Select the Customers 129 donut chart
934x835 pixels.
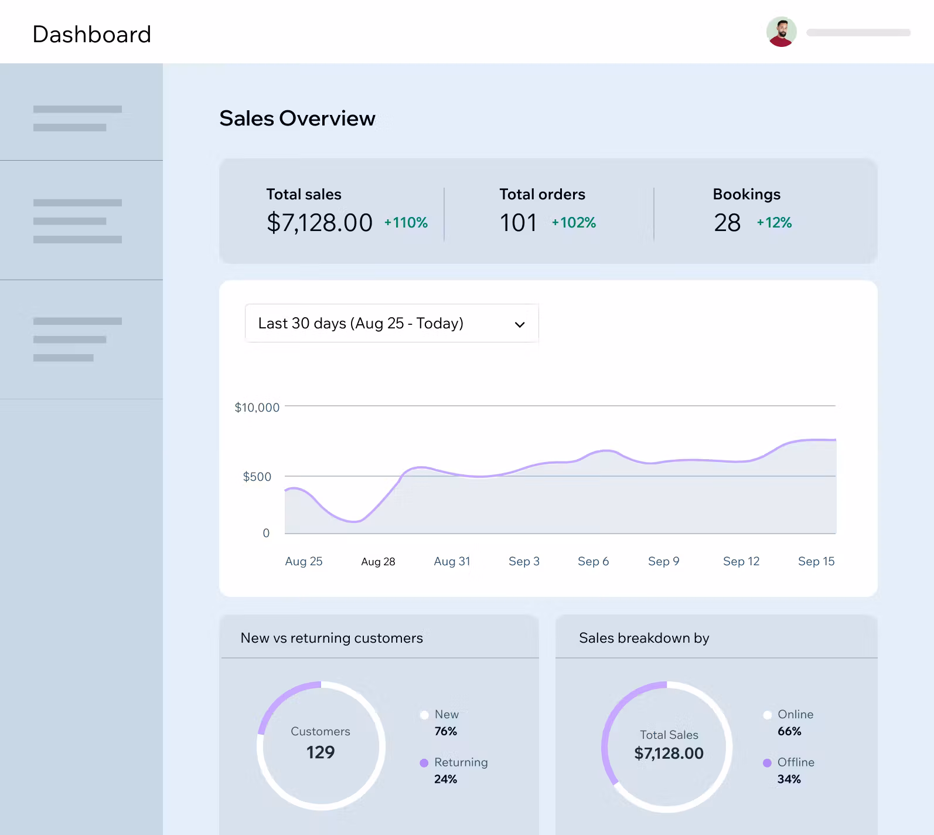point(321,745)
